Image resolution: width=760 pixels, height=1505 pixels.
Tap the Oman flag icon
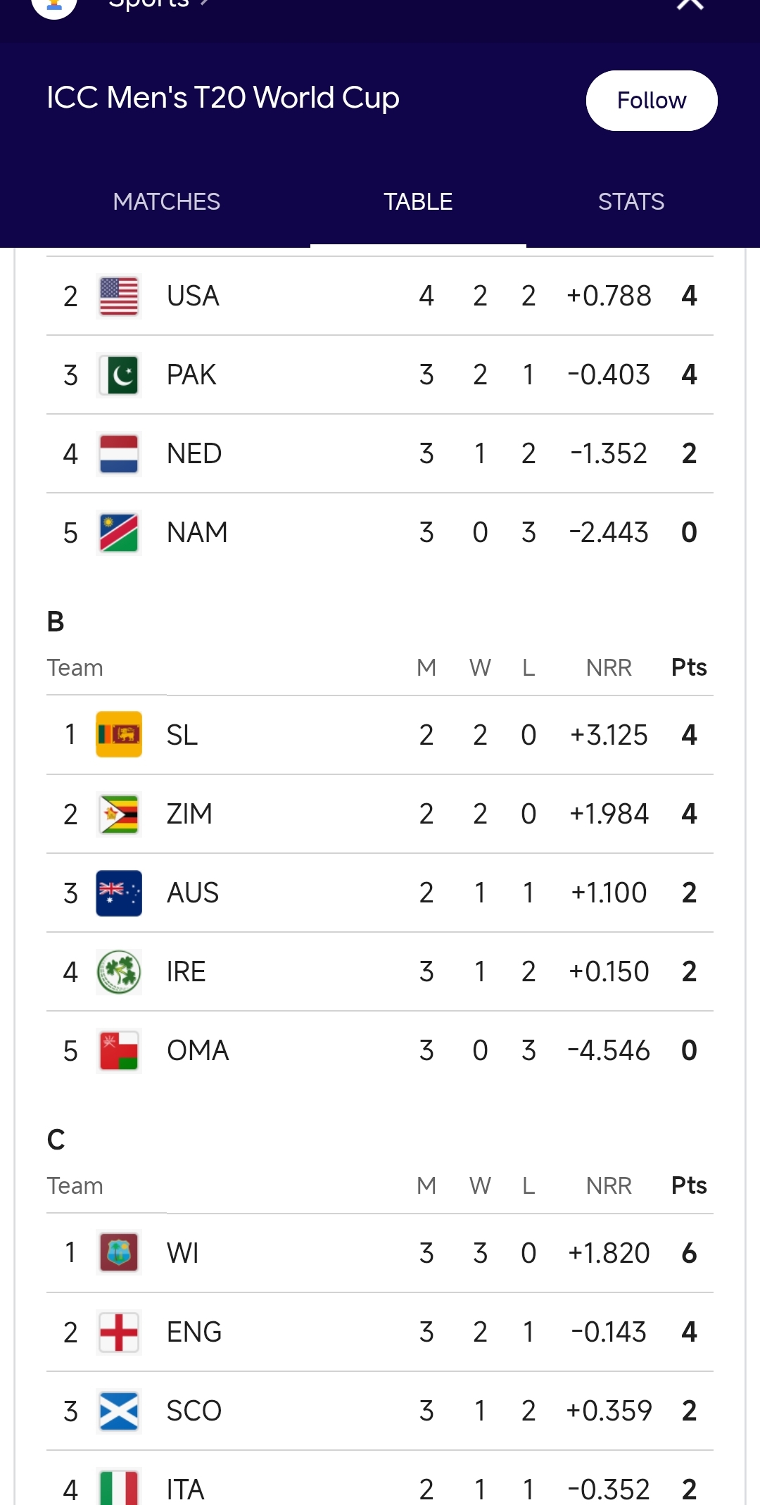(x=119, y=1051)
